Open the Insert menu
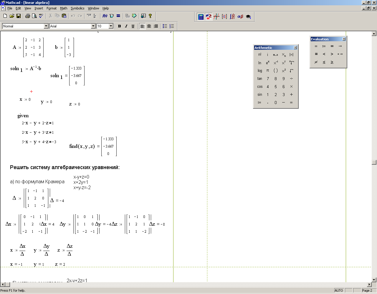This screenshot has width=377, height=294. pyautogui.click(x=39, y=8)
